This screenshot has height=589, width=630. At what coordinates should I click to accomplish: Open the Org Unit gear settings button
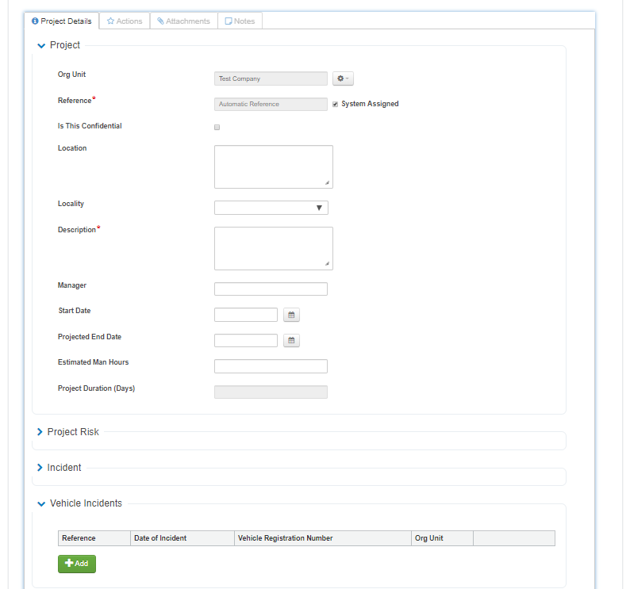(x=343, y=78)
